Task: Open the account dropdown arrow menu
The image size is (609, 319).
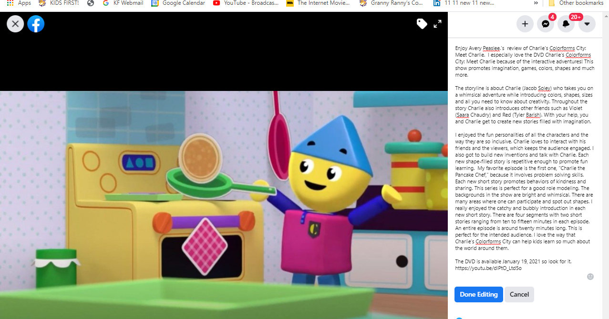Action: tap(587, 24)
